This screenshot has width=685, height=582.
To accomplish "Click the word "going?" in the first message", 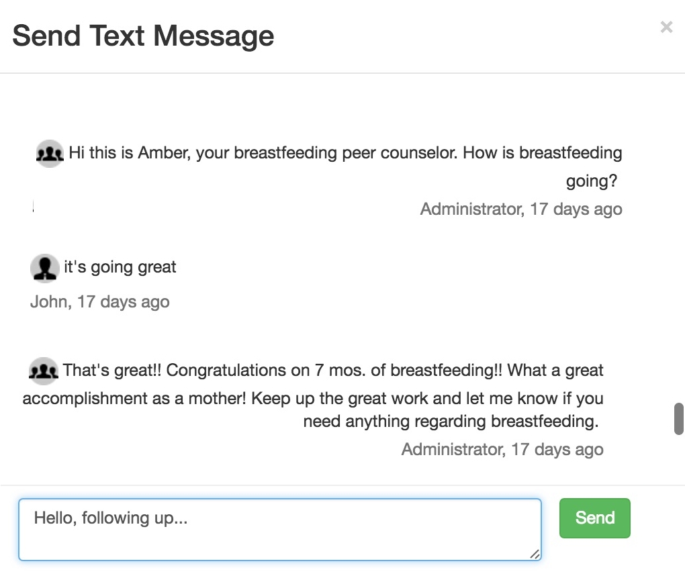I will pyautogui.click(x=592, y=181).
